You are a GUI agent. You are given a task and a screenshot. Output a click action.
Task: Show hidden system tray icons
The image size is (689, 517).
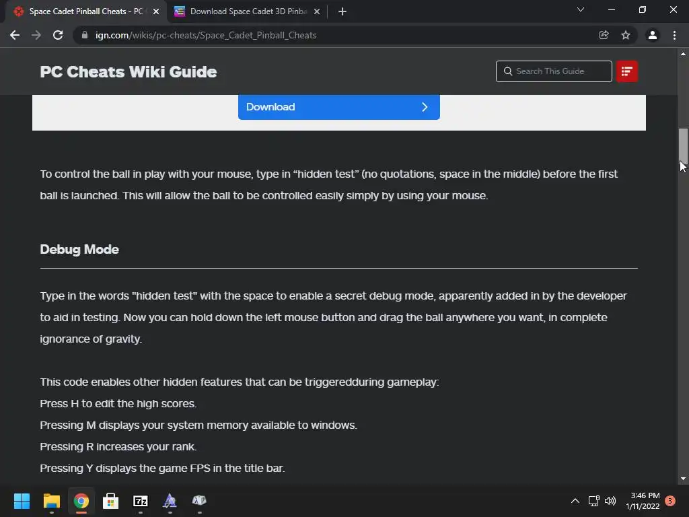[x=575, y=501]
